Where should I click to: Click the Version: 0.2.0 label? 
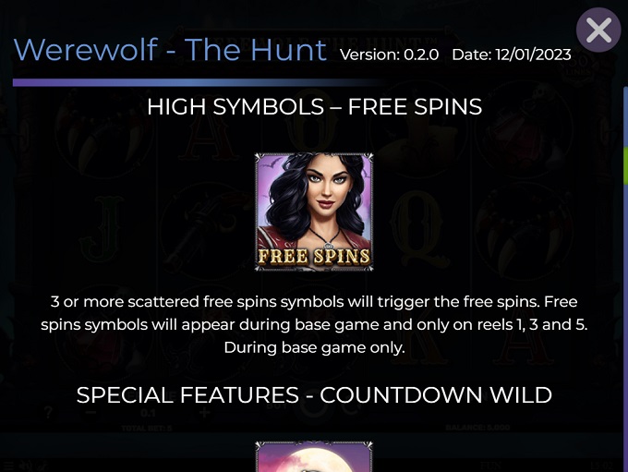tap(390, 54)
